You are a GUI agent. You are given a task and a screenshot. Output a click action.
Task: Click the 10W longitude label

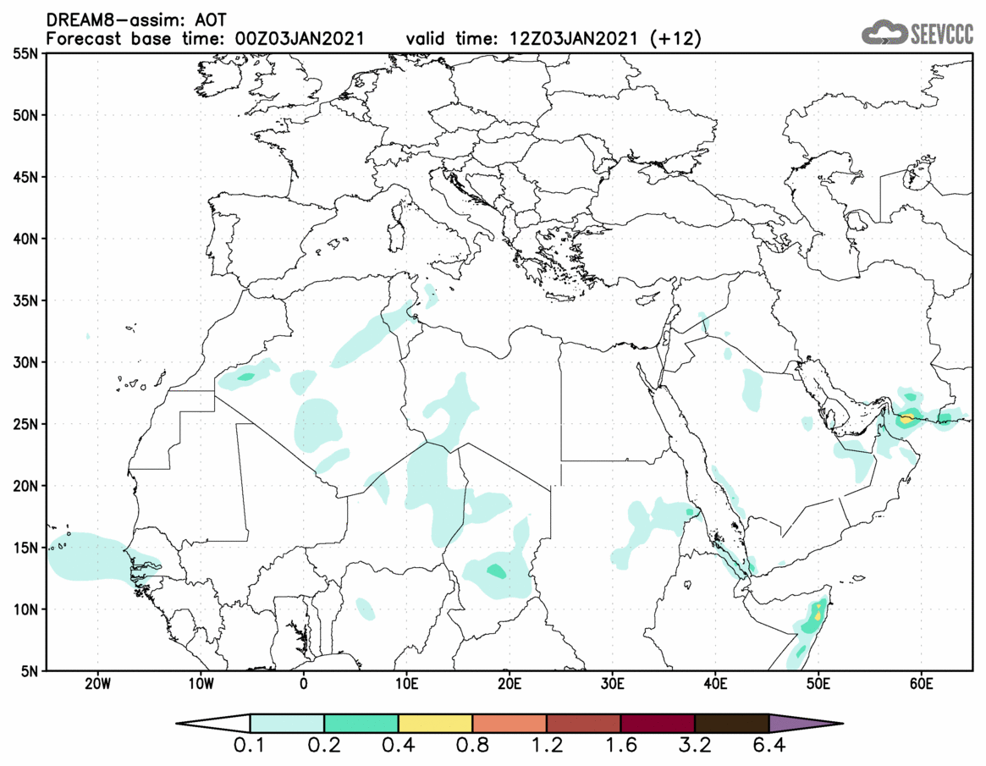[201, 684]
